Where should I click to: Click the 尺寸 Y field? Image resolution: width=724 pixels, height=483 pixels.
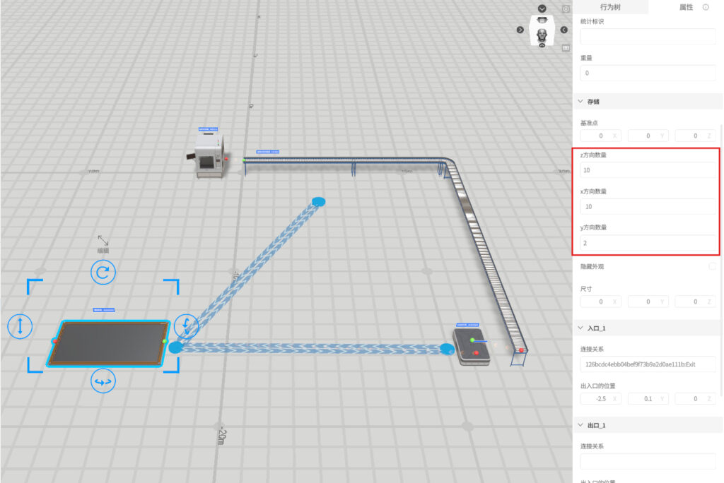[x=648, y=302]
